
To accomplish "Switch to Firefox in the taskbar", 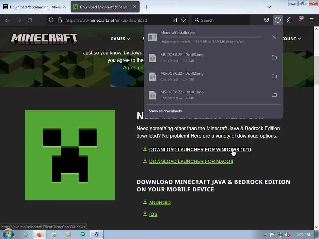I will pos(40,235).
